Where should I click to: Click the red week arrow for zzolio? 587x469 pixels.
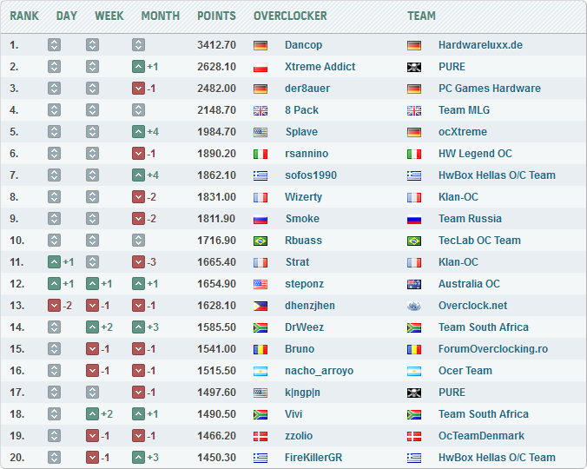coord(92,436)
